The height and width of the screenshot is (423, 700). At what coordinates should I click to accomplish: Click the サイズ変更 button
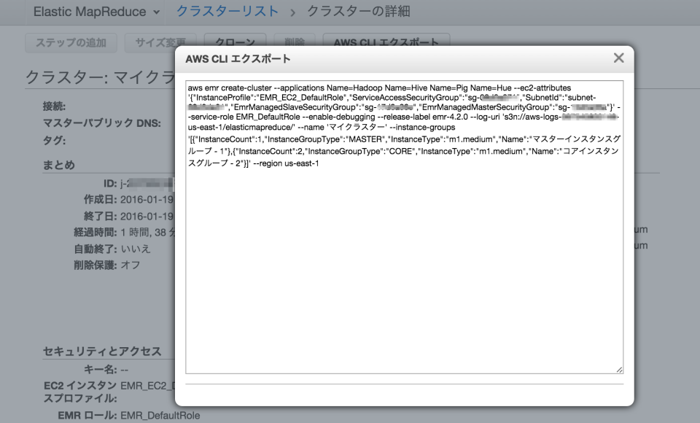[160, 43]
